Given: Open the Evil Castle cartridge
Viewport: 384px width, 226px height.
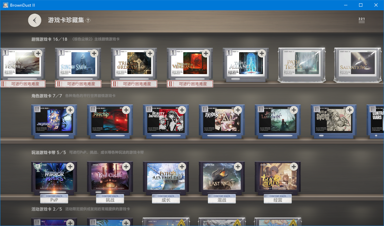Looking at the screenshot, I should click(x=110, y=178).
